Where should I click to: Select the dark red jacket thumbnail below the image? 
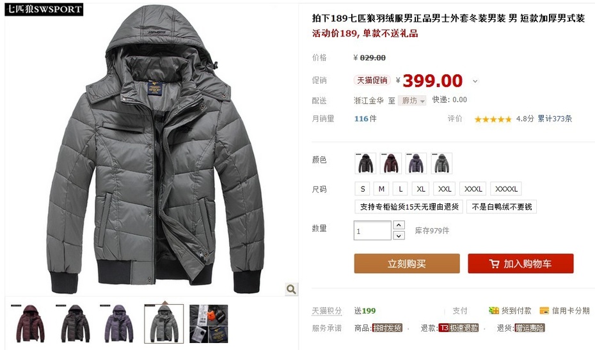30,323
